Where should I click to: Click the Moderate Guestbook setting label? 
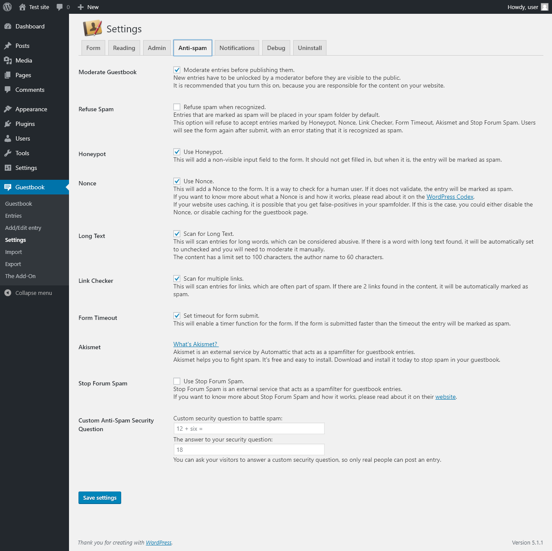click(x=107, y=72)
